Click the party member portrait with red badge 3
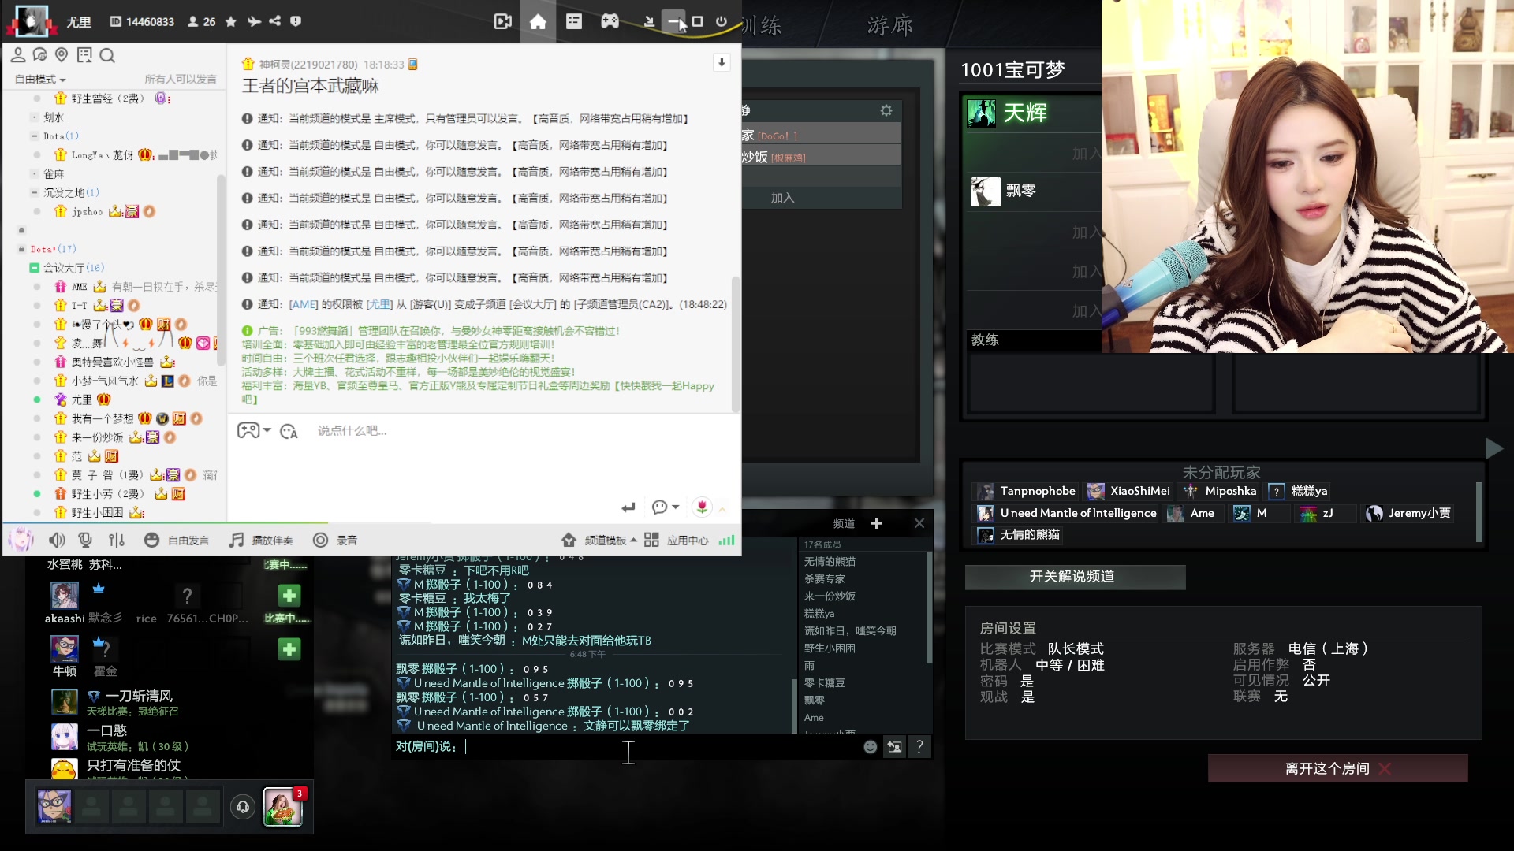The width and height of the screenshot is (1514, 851). pyautogui.click(x=283, y=806)
